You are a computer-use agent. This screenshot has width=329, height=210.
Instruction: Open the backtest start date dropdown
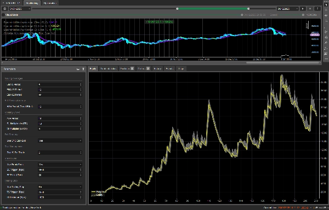pos(20,9)
